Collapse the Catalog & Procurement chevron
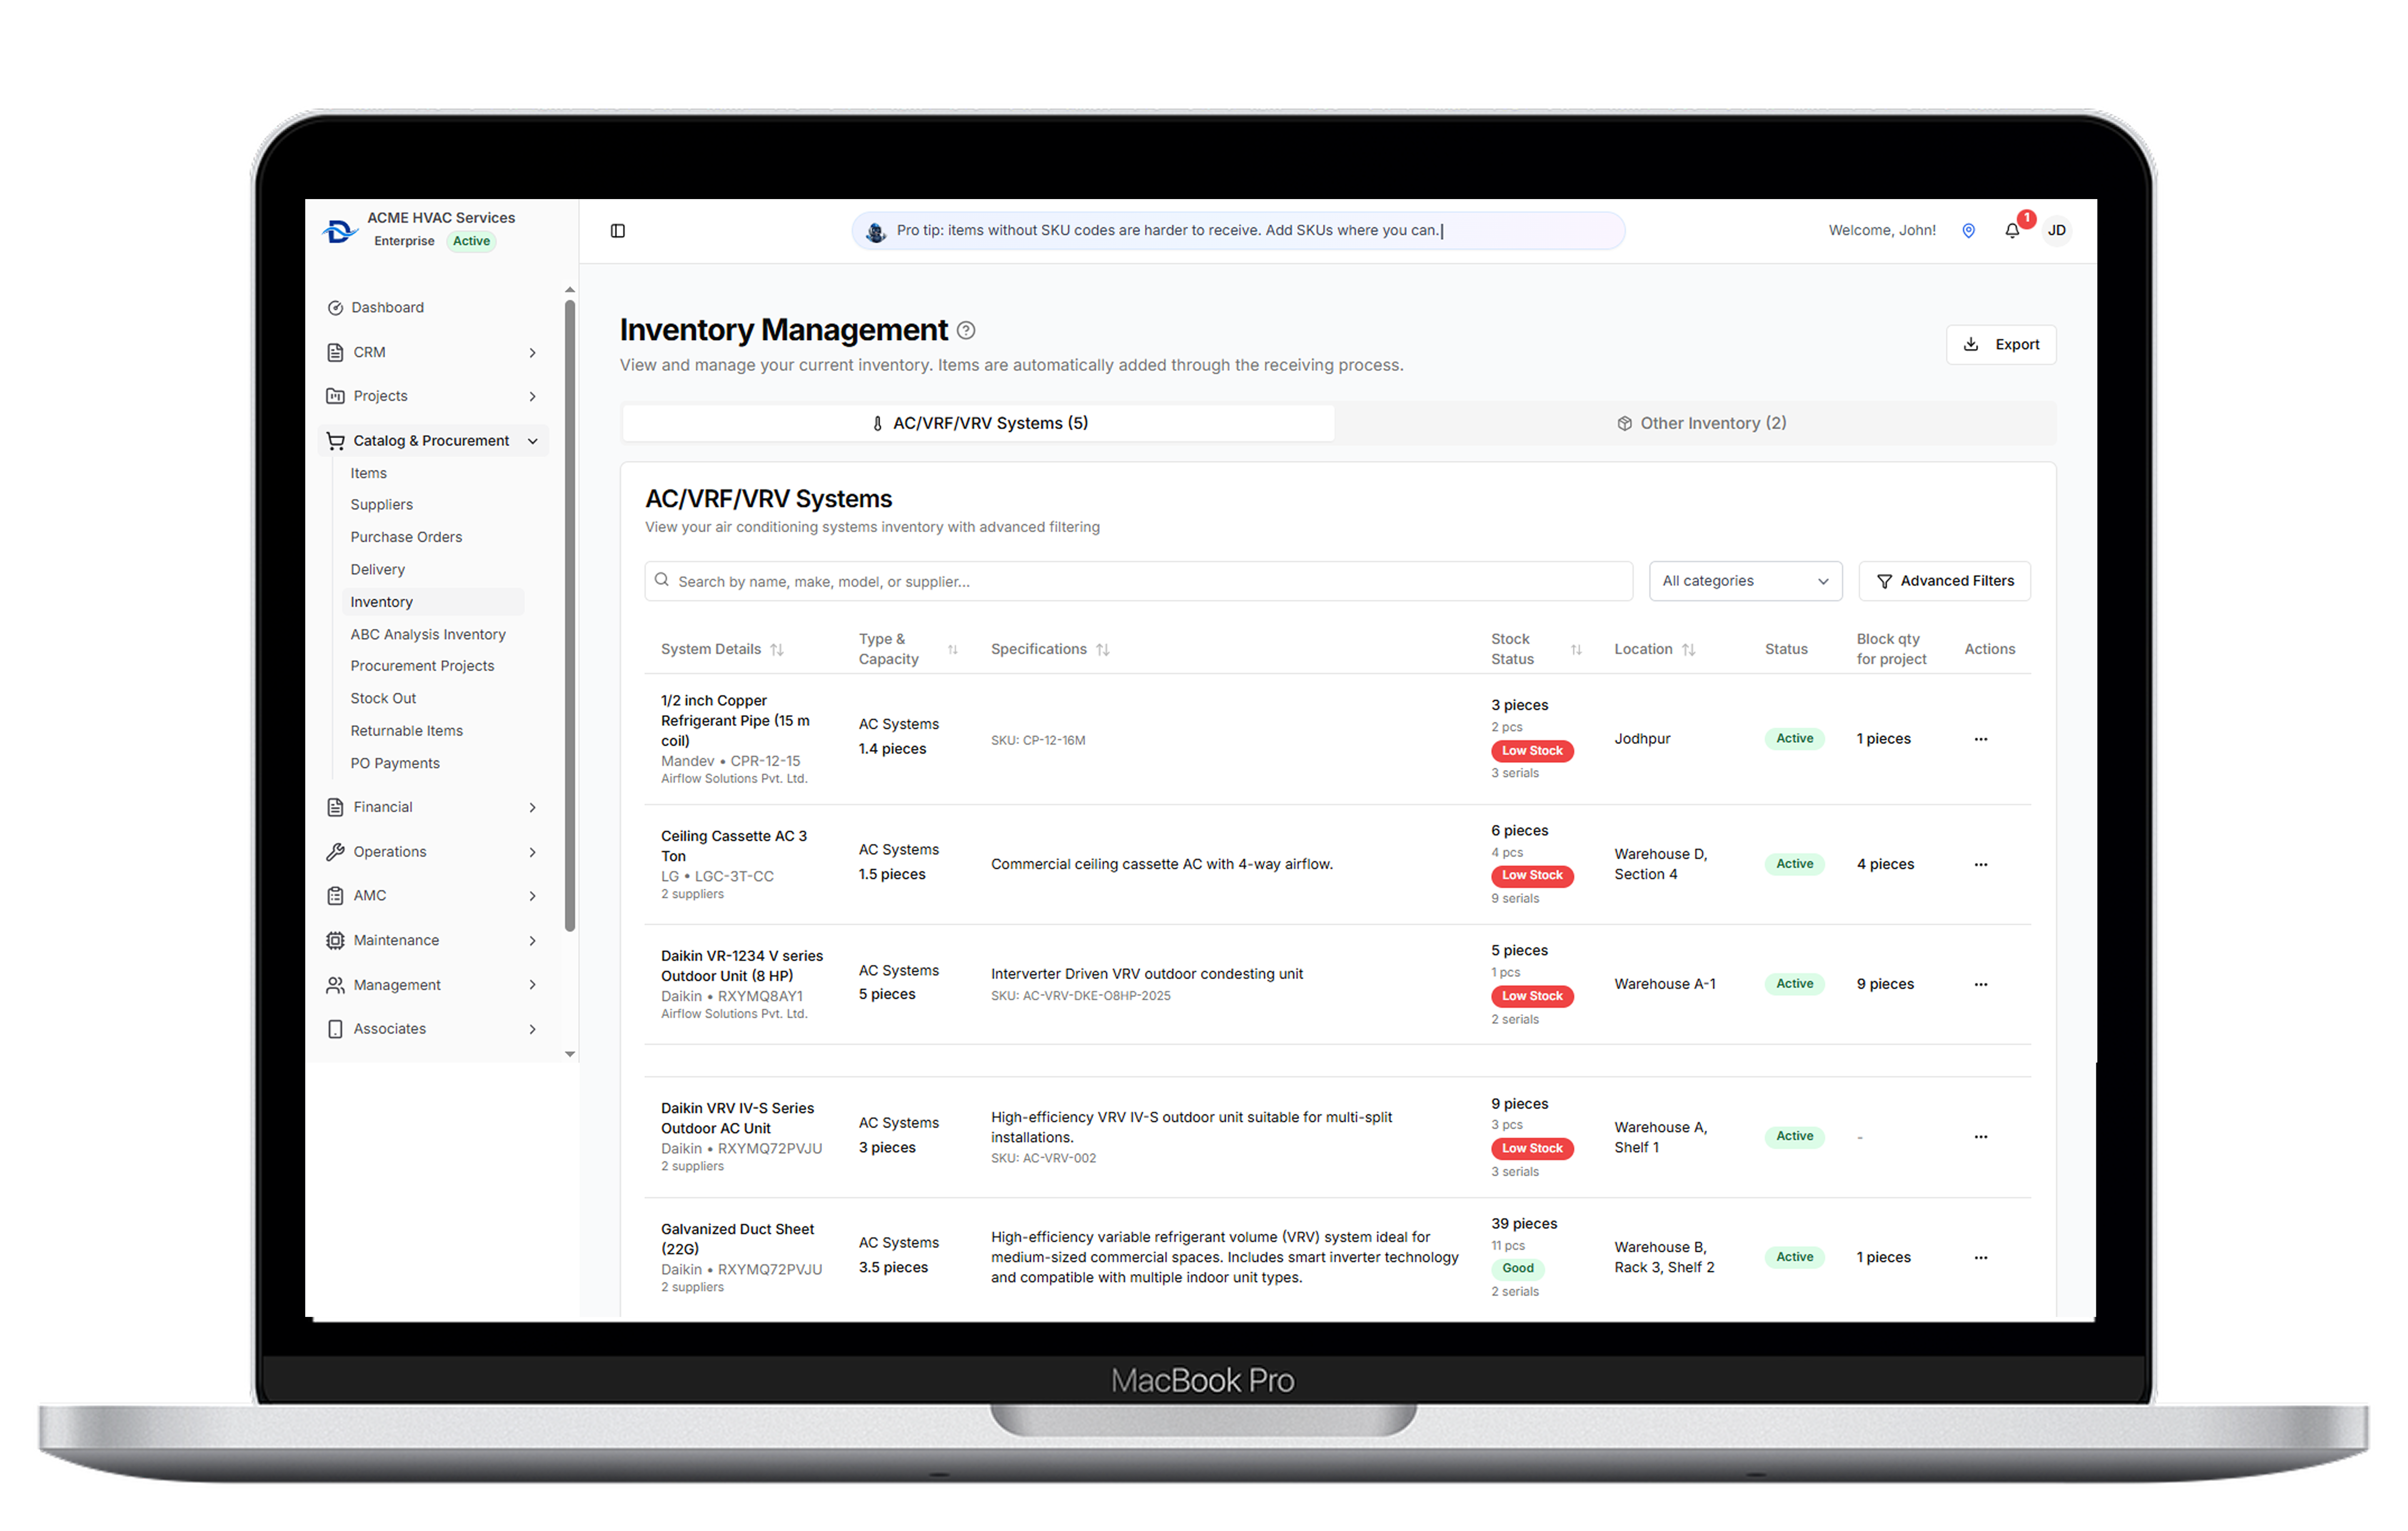The height and width of the screenshot is (1531, 2408). tap(533, 441)
